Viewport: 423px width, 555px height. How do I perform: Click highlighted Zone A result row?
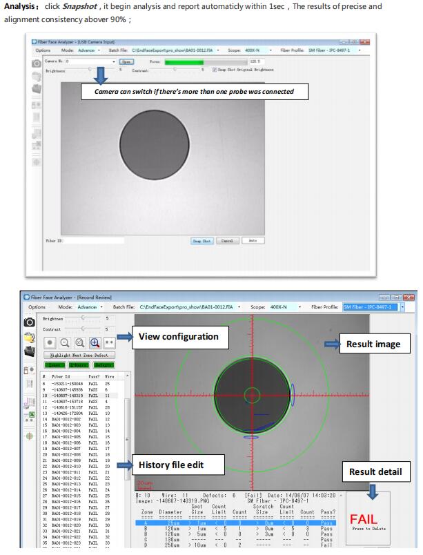click(235, 523)
